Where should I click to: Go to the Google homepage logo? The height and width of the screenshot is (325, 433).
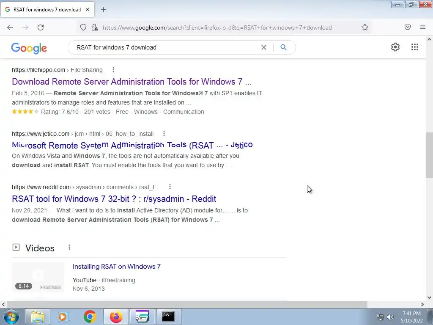tap(29, 48)
